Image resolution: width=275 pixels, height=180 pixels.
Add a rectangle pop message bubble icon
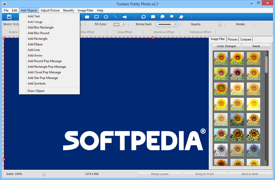click(153, 17)
